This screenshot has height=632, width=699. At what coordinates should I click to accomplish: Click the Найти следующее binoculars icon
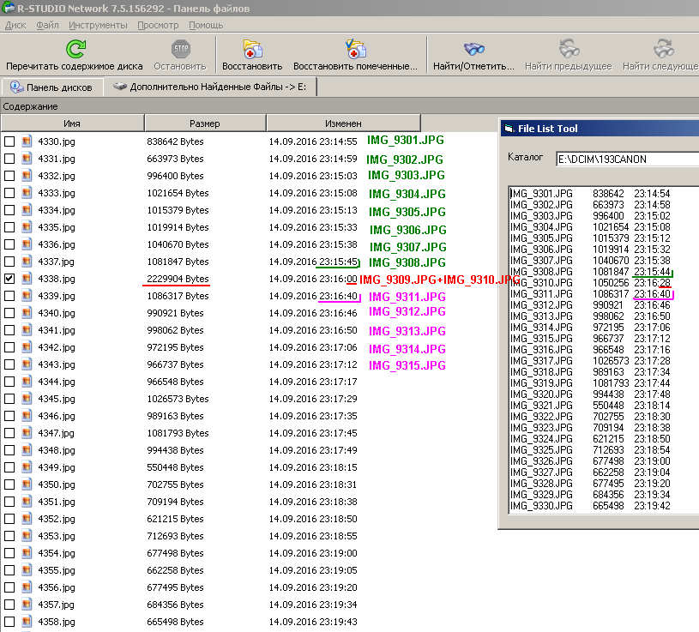coord(663,49)
